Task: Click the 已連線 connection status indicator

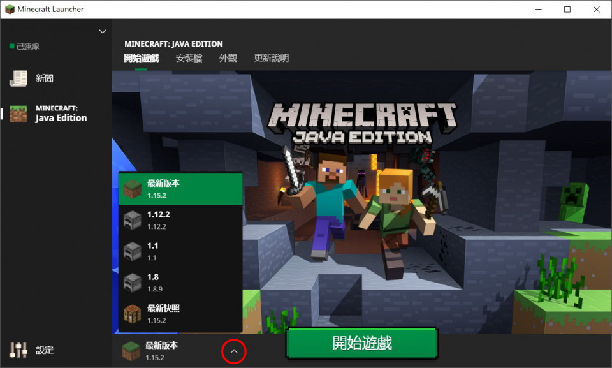Action: (24, 47)
